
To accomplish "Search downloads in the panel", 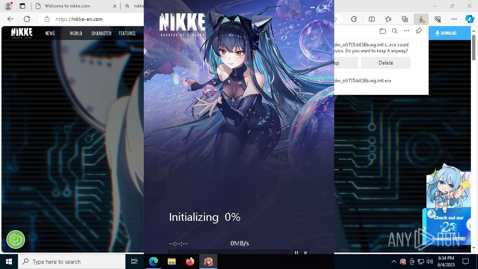I will click(x=394, y=31).
